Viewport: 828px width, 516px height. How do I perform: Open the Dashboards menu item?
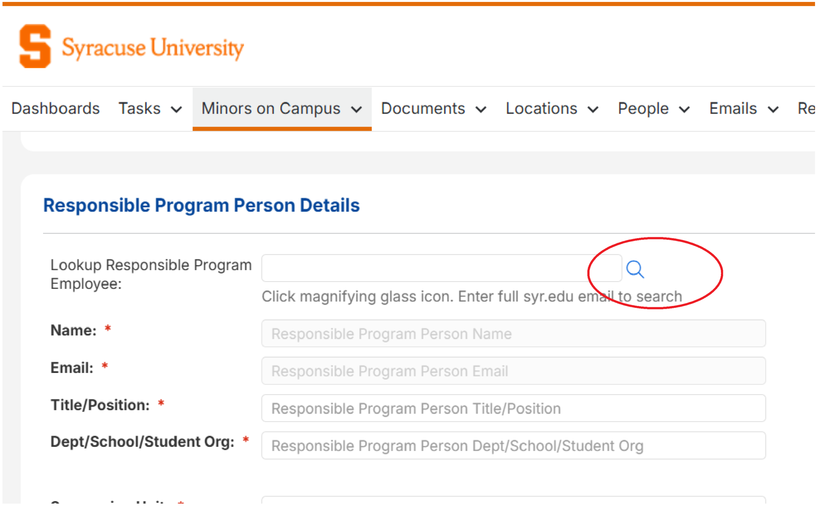click(55, 109)
